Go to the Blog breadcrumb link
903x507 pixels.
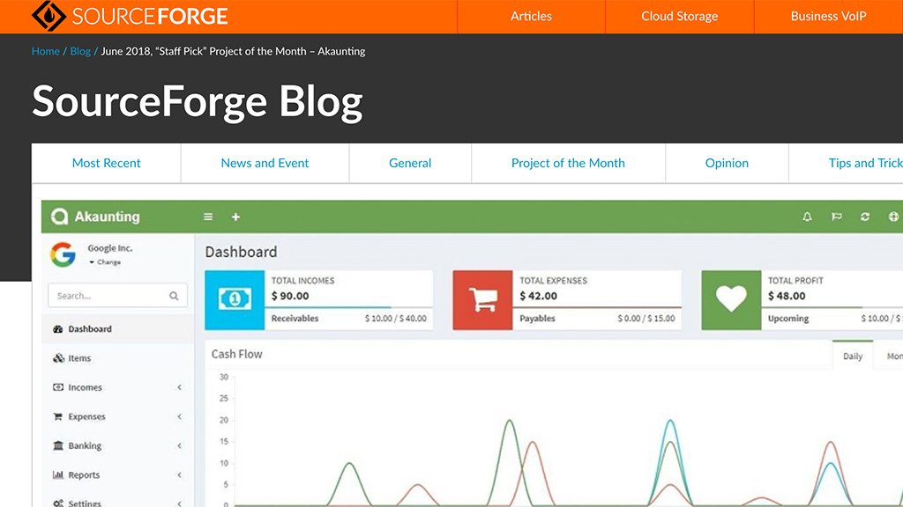(x=80, y=51)
